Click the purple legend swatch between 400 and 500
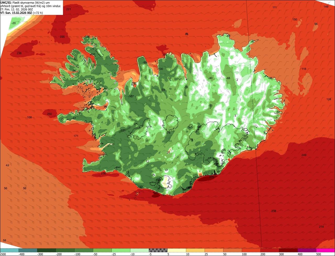The image size is (335, 256). coord(307,250)
